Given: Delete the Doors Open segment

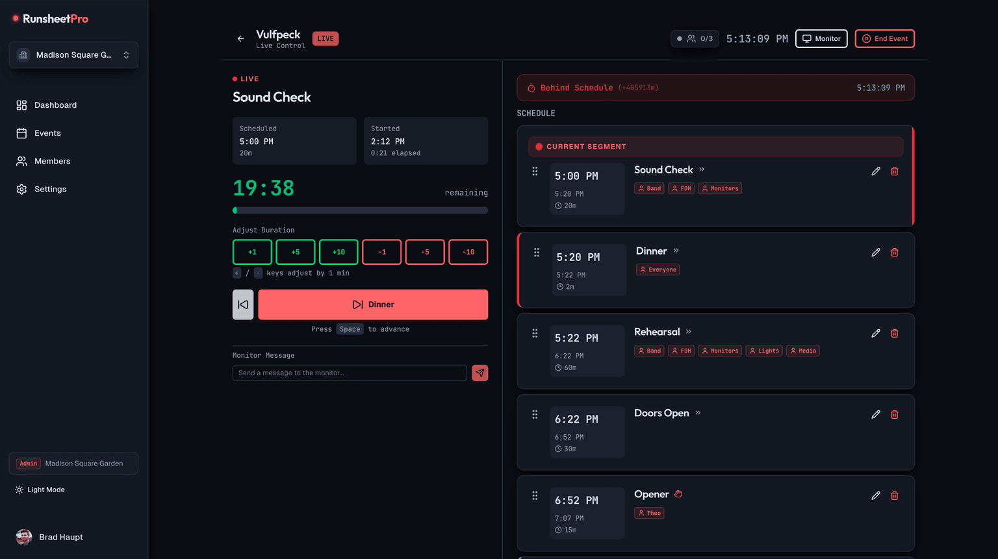Looking at the screenshot, I should pos(895,415).
